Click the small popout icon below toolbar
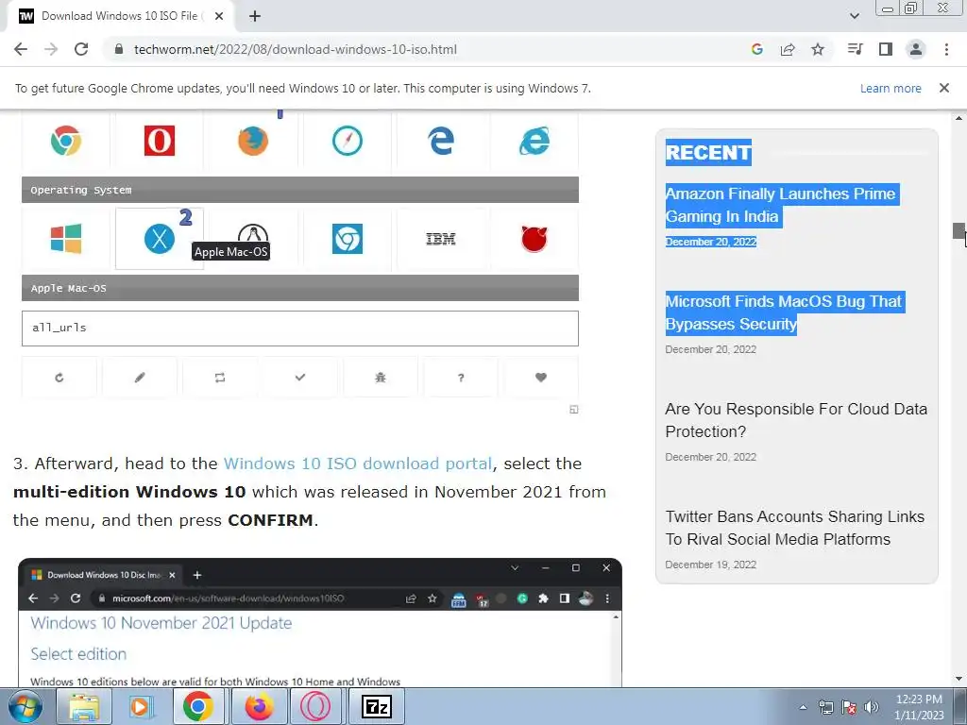The height and width of the screenshot is (725, 967). 573,410
